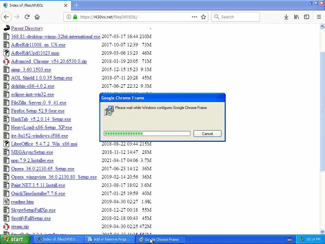
Task: Open the Firefox home page icon
Action: [37, 17]
